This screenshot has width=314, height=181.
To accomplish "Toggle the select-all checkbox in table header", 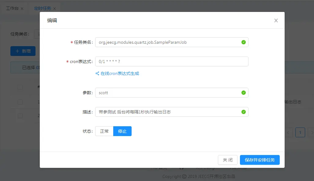I will tap(20, 87).
